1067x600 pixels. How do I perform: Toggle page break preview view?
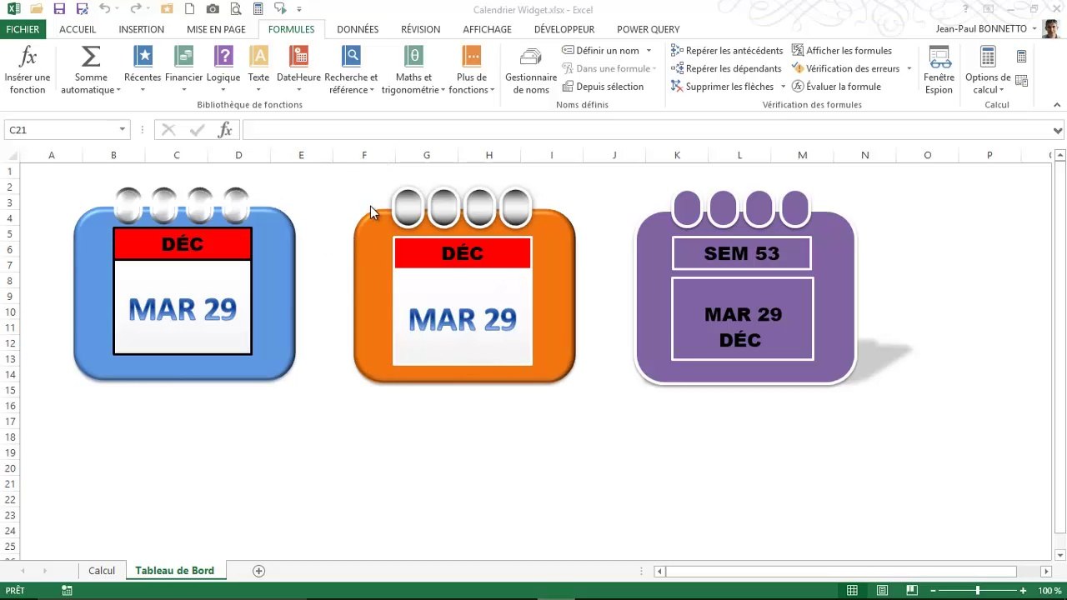point(909,591)
